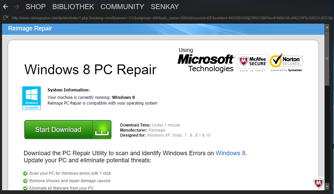Click the System Information label
The image size is (334, 194).
68,90
